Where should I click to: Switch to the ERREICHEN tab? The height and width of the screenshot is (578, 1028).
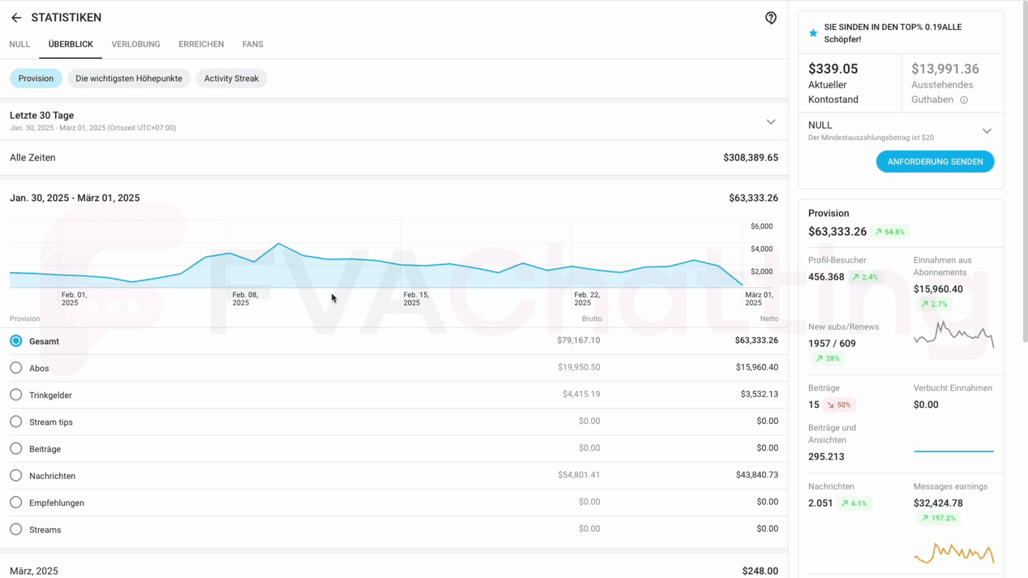click(201, 44)
